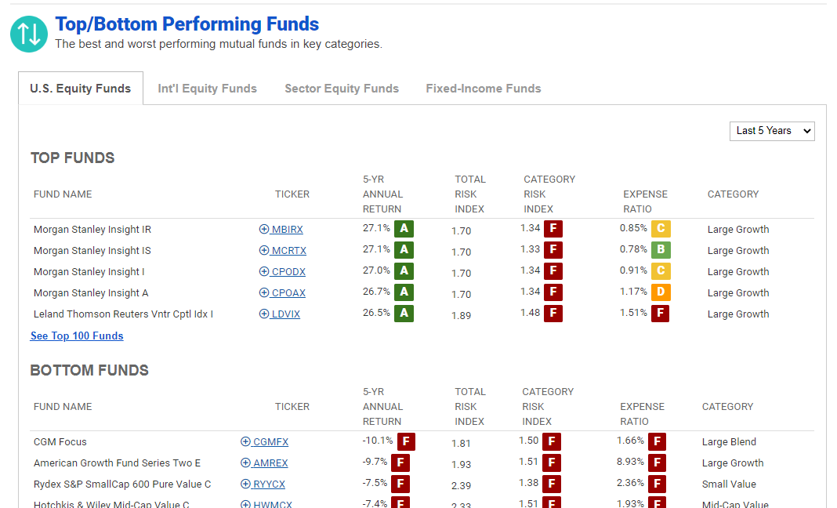Select the Fixed-Income Funds tab
Screen dimensions: 837x508
tap(484, 89)
